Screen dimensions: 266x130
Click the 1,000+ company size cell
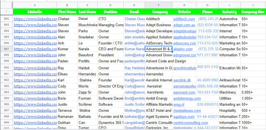tap(253, 98)
